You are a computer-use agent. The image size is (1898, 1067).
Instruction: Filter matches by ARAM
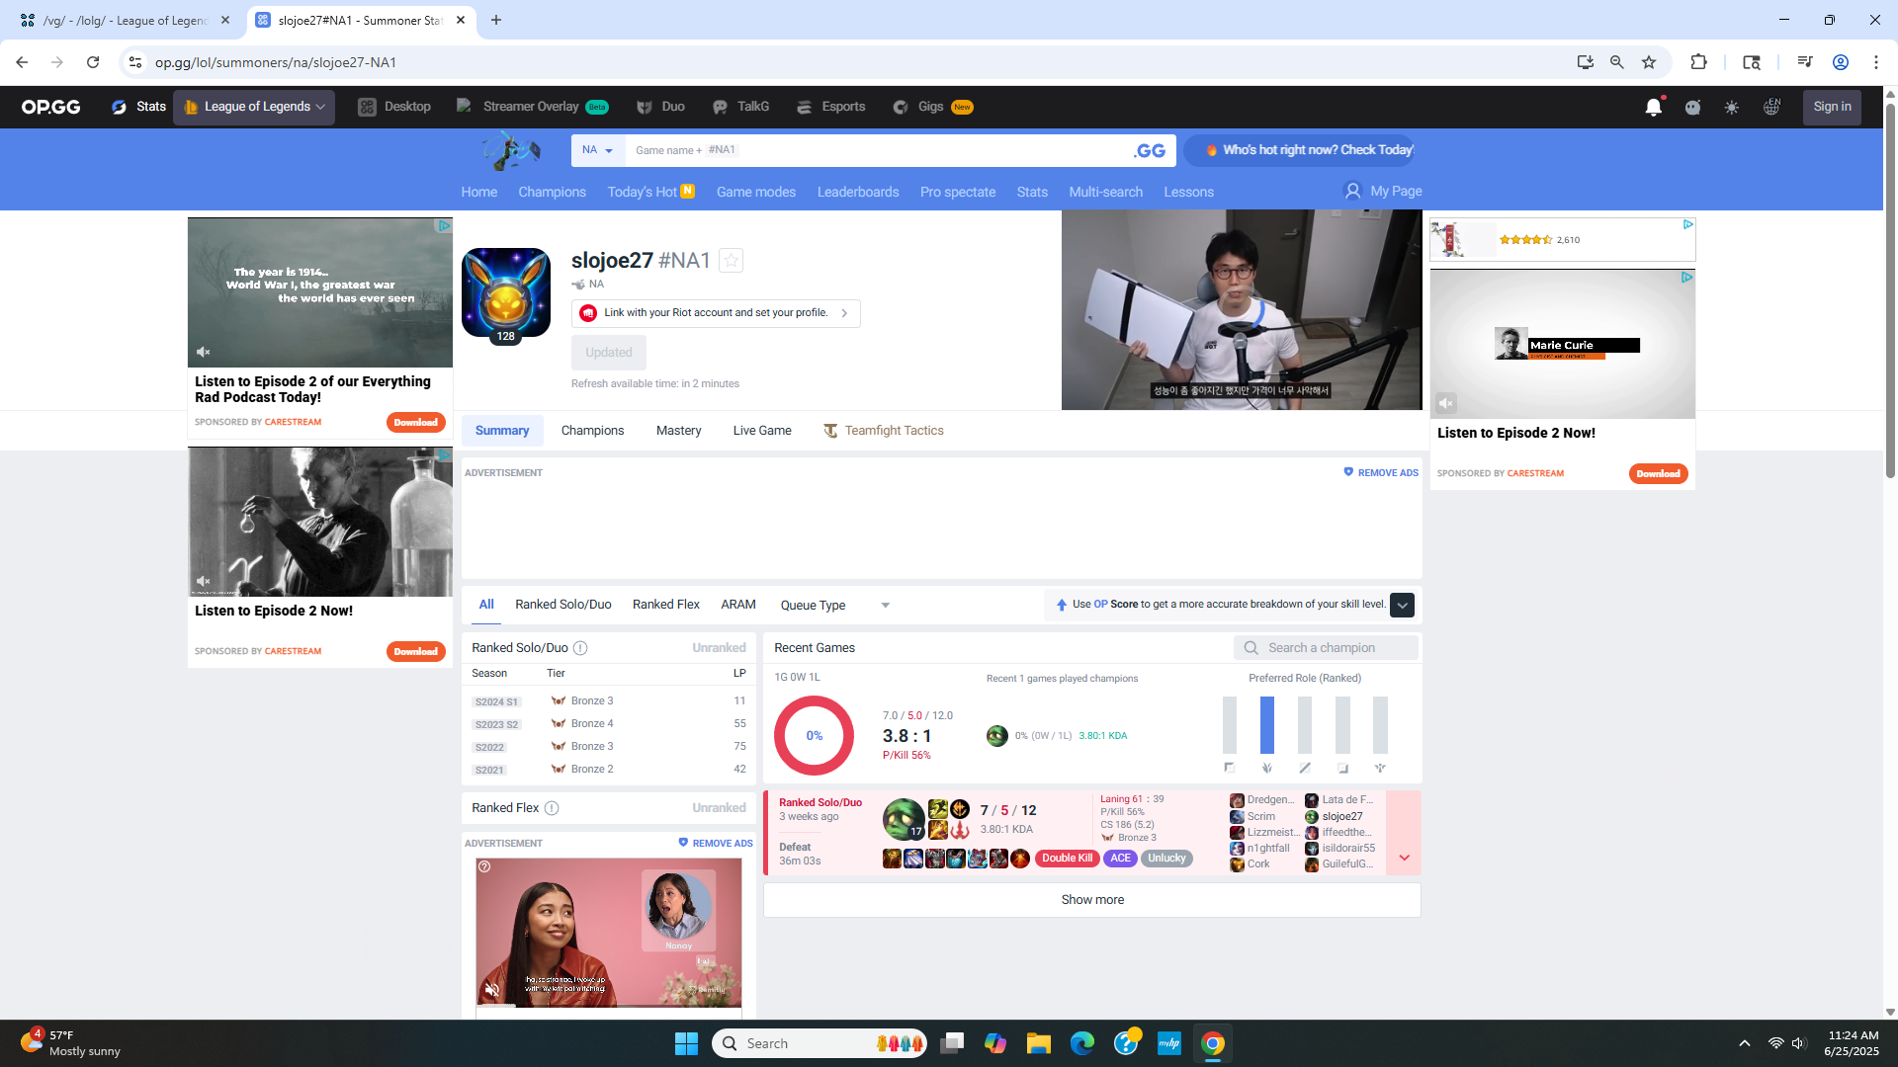coord(737,605)
